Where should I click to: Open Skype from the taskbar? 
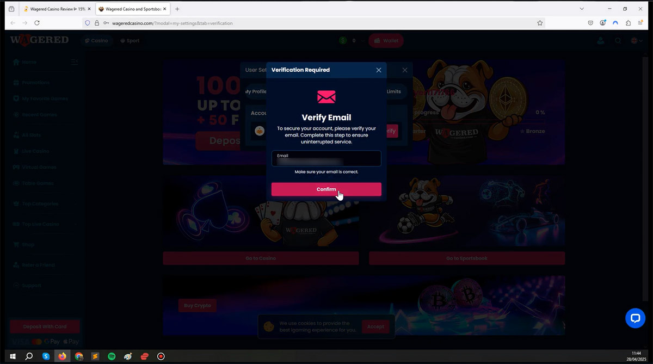point(46,356)
